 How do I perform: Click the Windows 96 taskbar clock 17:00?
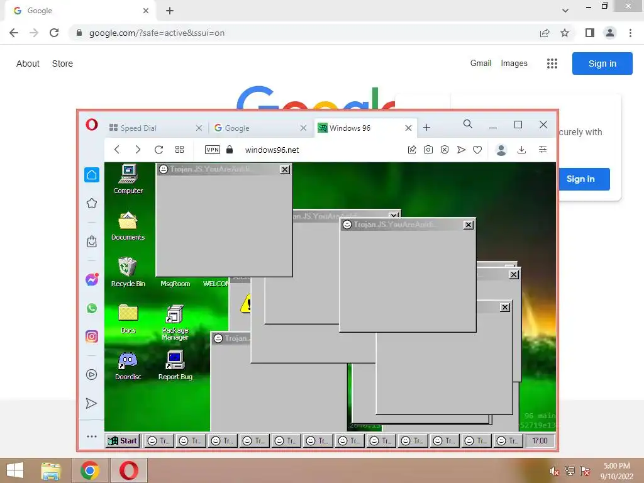(x=540, y=441)
